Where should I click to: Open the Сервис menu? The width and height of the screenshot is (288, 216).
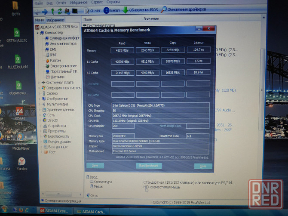pos(101,2)
